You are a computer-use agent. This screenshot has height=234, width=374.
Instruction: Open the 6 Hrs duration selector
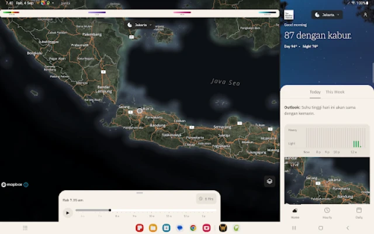point(206,199)
